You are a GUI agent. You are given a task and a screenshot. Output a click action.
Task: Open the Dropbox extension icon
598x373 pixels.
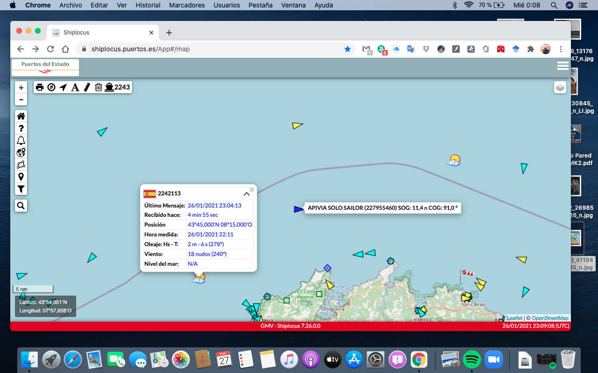click(x=426, y=49)
